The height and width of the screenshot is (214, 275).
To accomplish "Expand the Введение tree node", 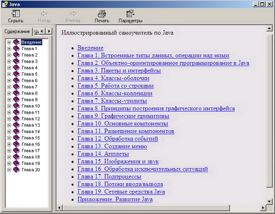I will click(9, 42).
